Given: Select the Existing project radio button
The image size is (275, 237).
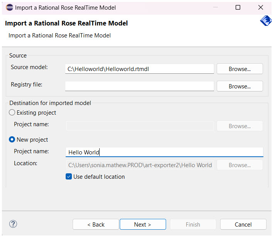Looking at the screenshot, I should point(12,113).
